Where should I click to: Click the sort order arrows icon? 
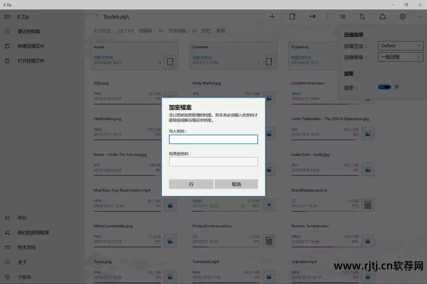point(363,17)
